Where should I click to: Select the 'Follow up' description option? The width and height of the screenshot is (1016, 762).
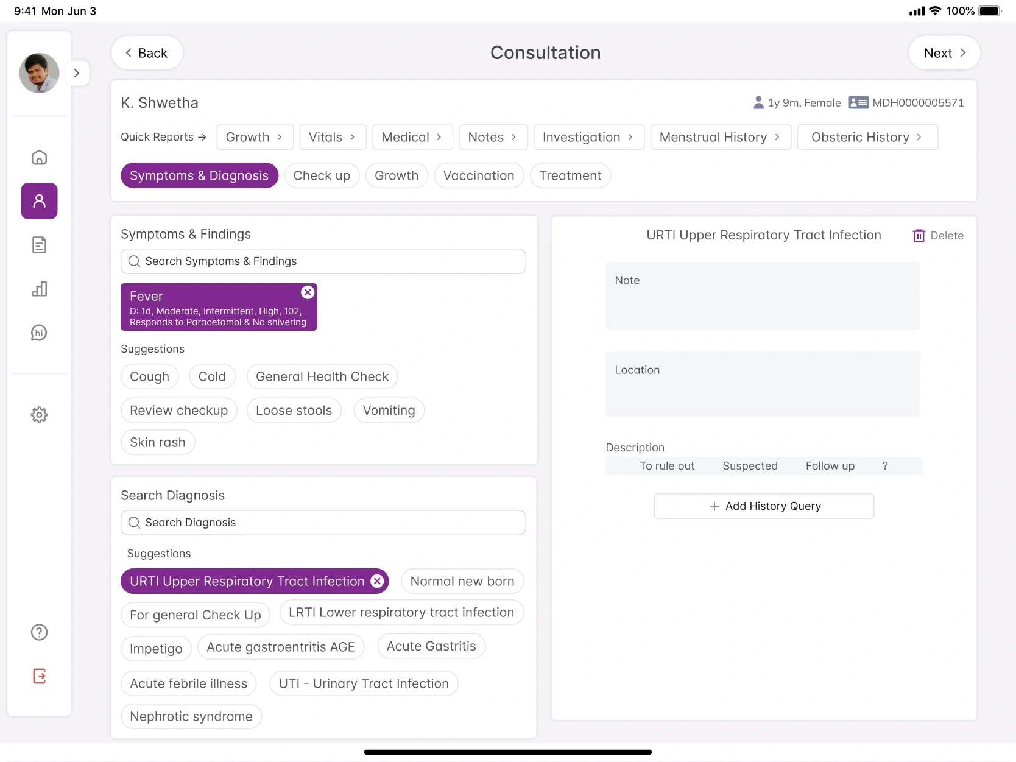point(830,466)
